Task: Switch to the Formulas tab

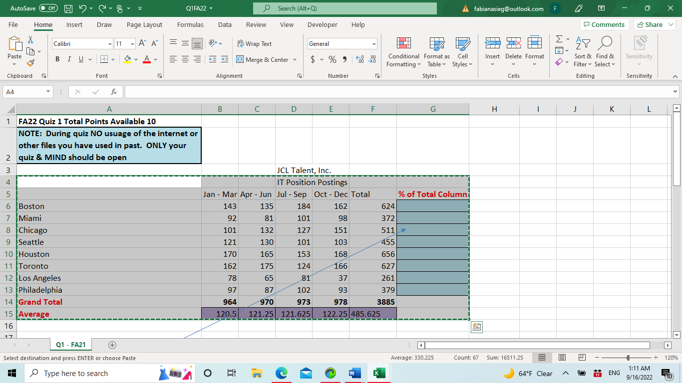Action: pyautogui.click(x=190, y=24)
